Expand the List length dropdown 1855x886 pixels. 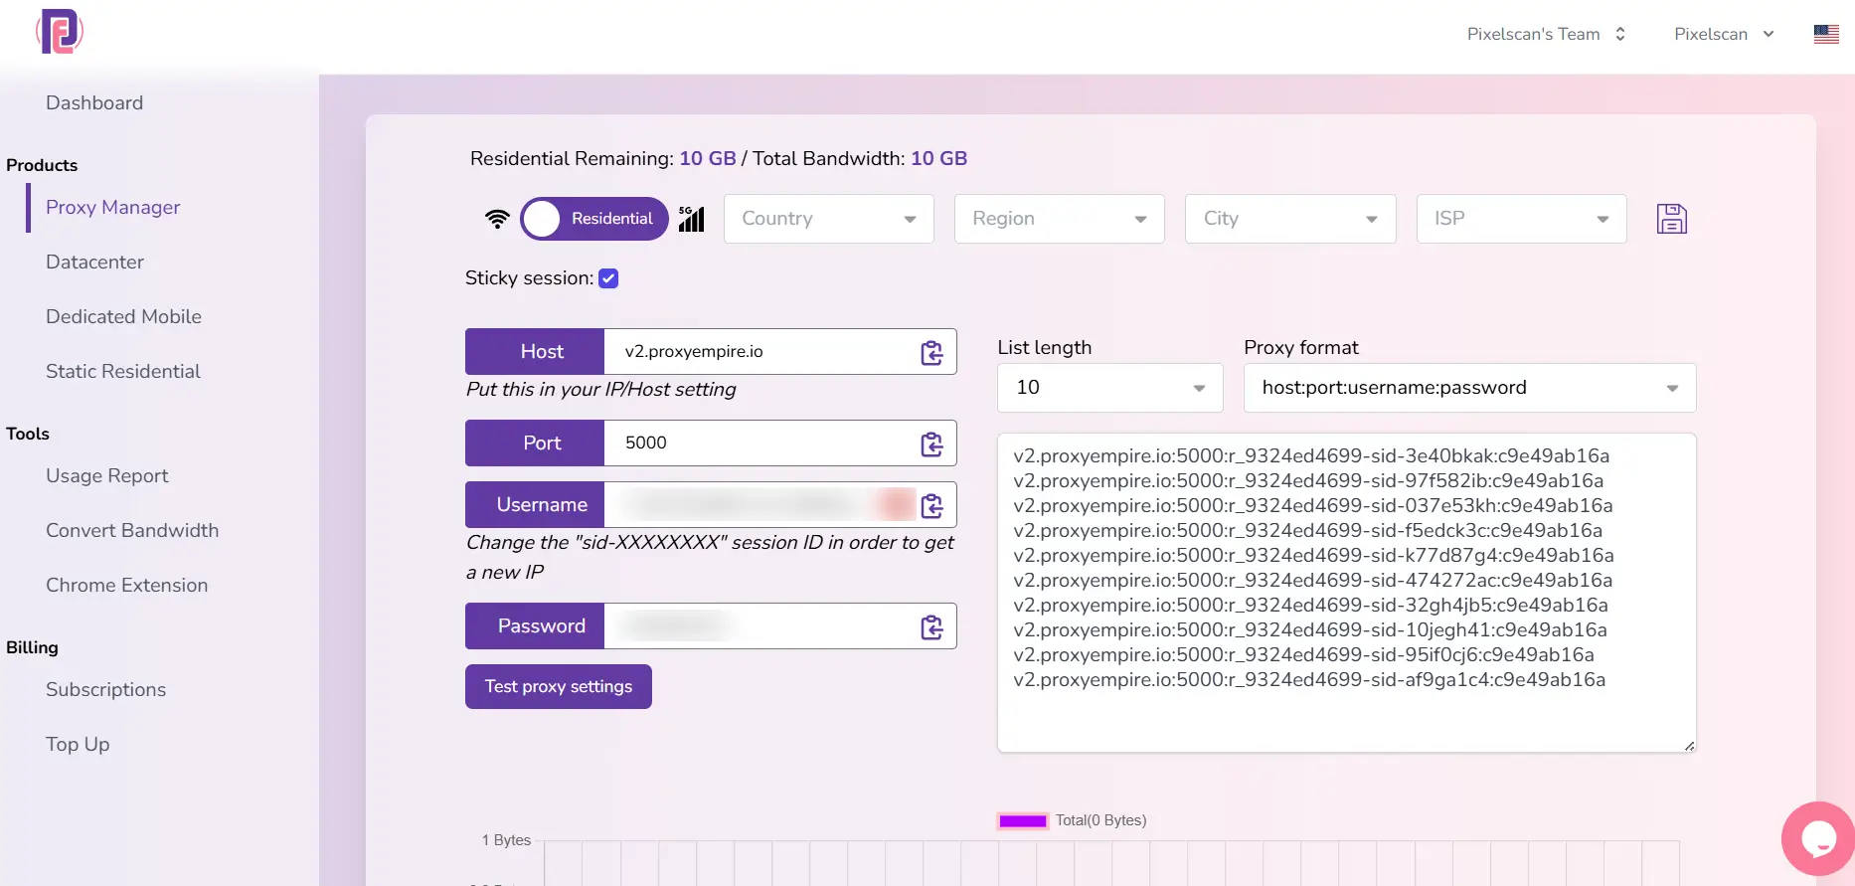click(1110, 388)
